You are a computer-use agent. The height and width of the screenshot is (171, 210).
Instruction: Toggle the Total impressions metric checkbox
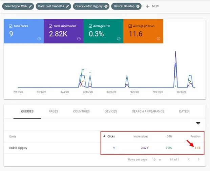(50, 26)
